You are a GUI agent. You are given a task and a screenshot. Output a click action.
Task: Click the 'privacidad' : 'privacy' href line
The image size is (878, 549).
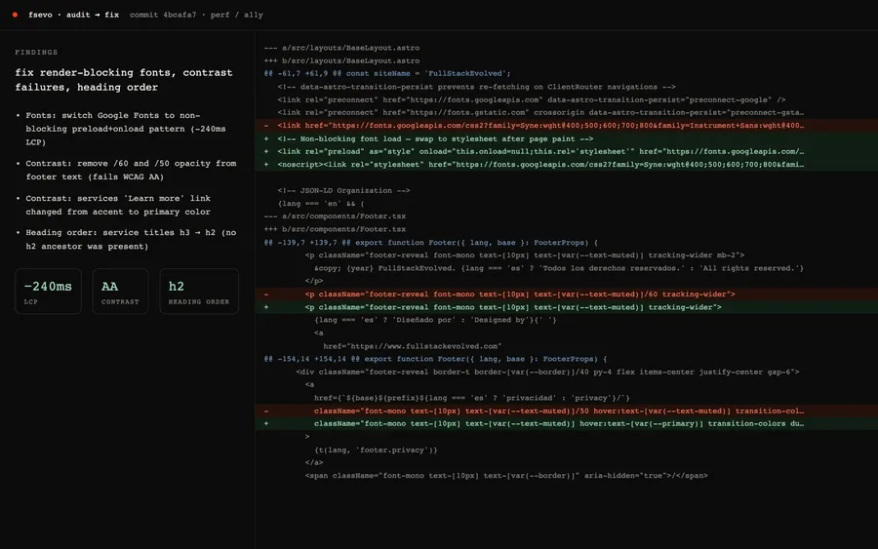point(471,398)
